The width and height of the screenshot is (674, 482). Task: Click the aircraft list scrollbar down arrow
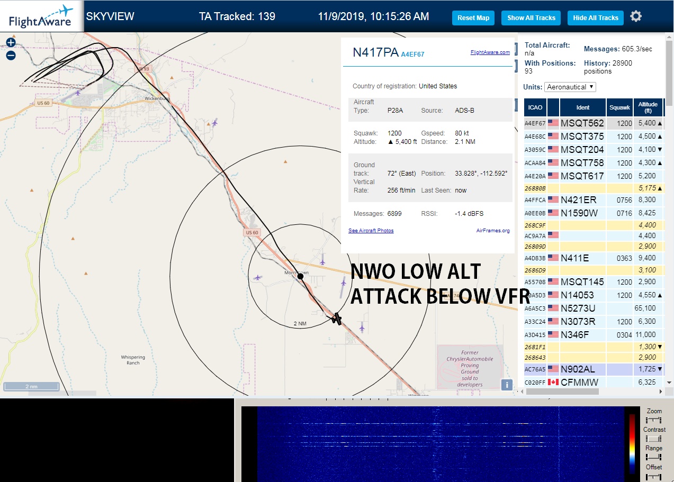coord(669,382)
